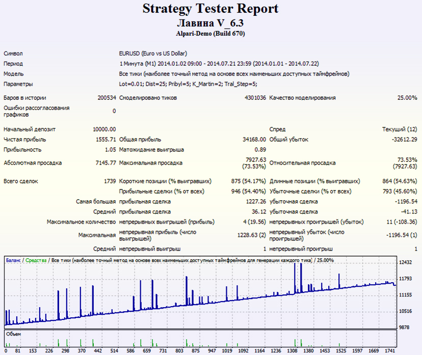Click the total trades value 1739
Screen dimensions: 422x355
point(109,181)
